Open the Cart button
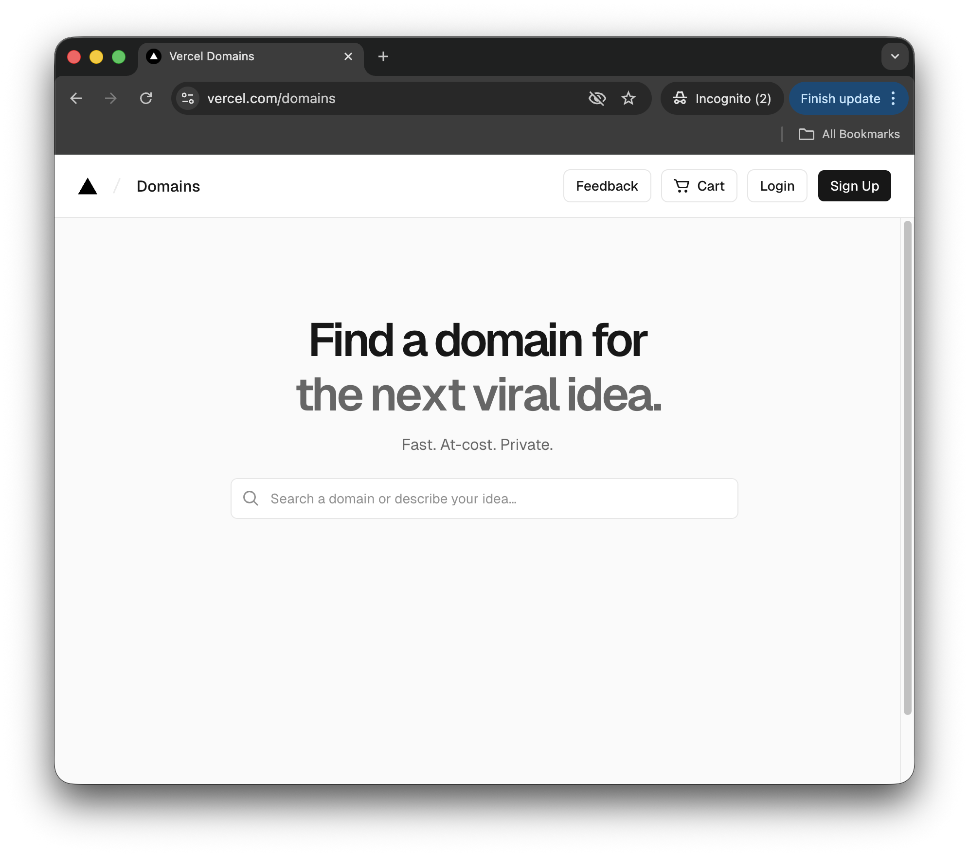969x856 pixels. pos(699,186)
